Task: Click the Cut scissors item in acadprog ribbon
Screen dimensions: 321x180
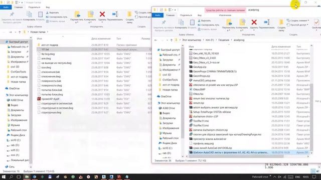Action: coord(204,20)
